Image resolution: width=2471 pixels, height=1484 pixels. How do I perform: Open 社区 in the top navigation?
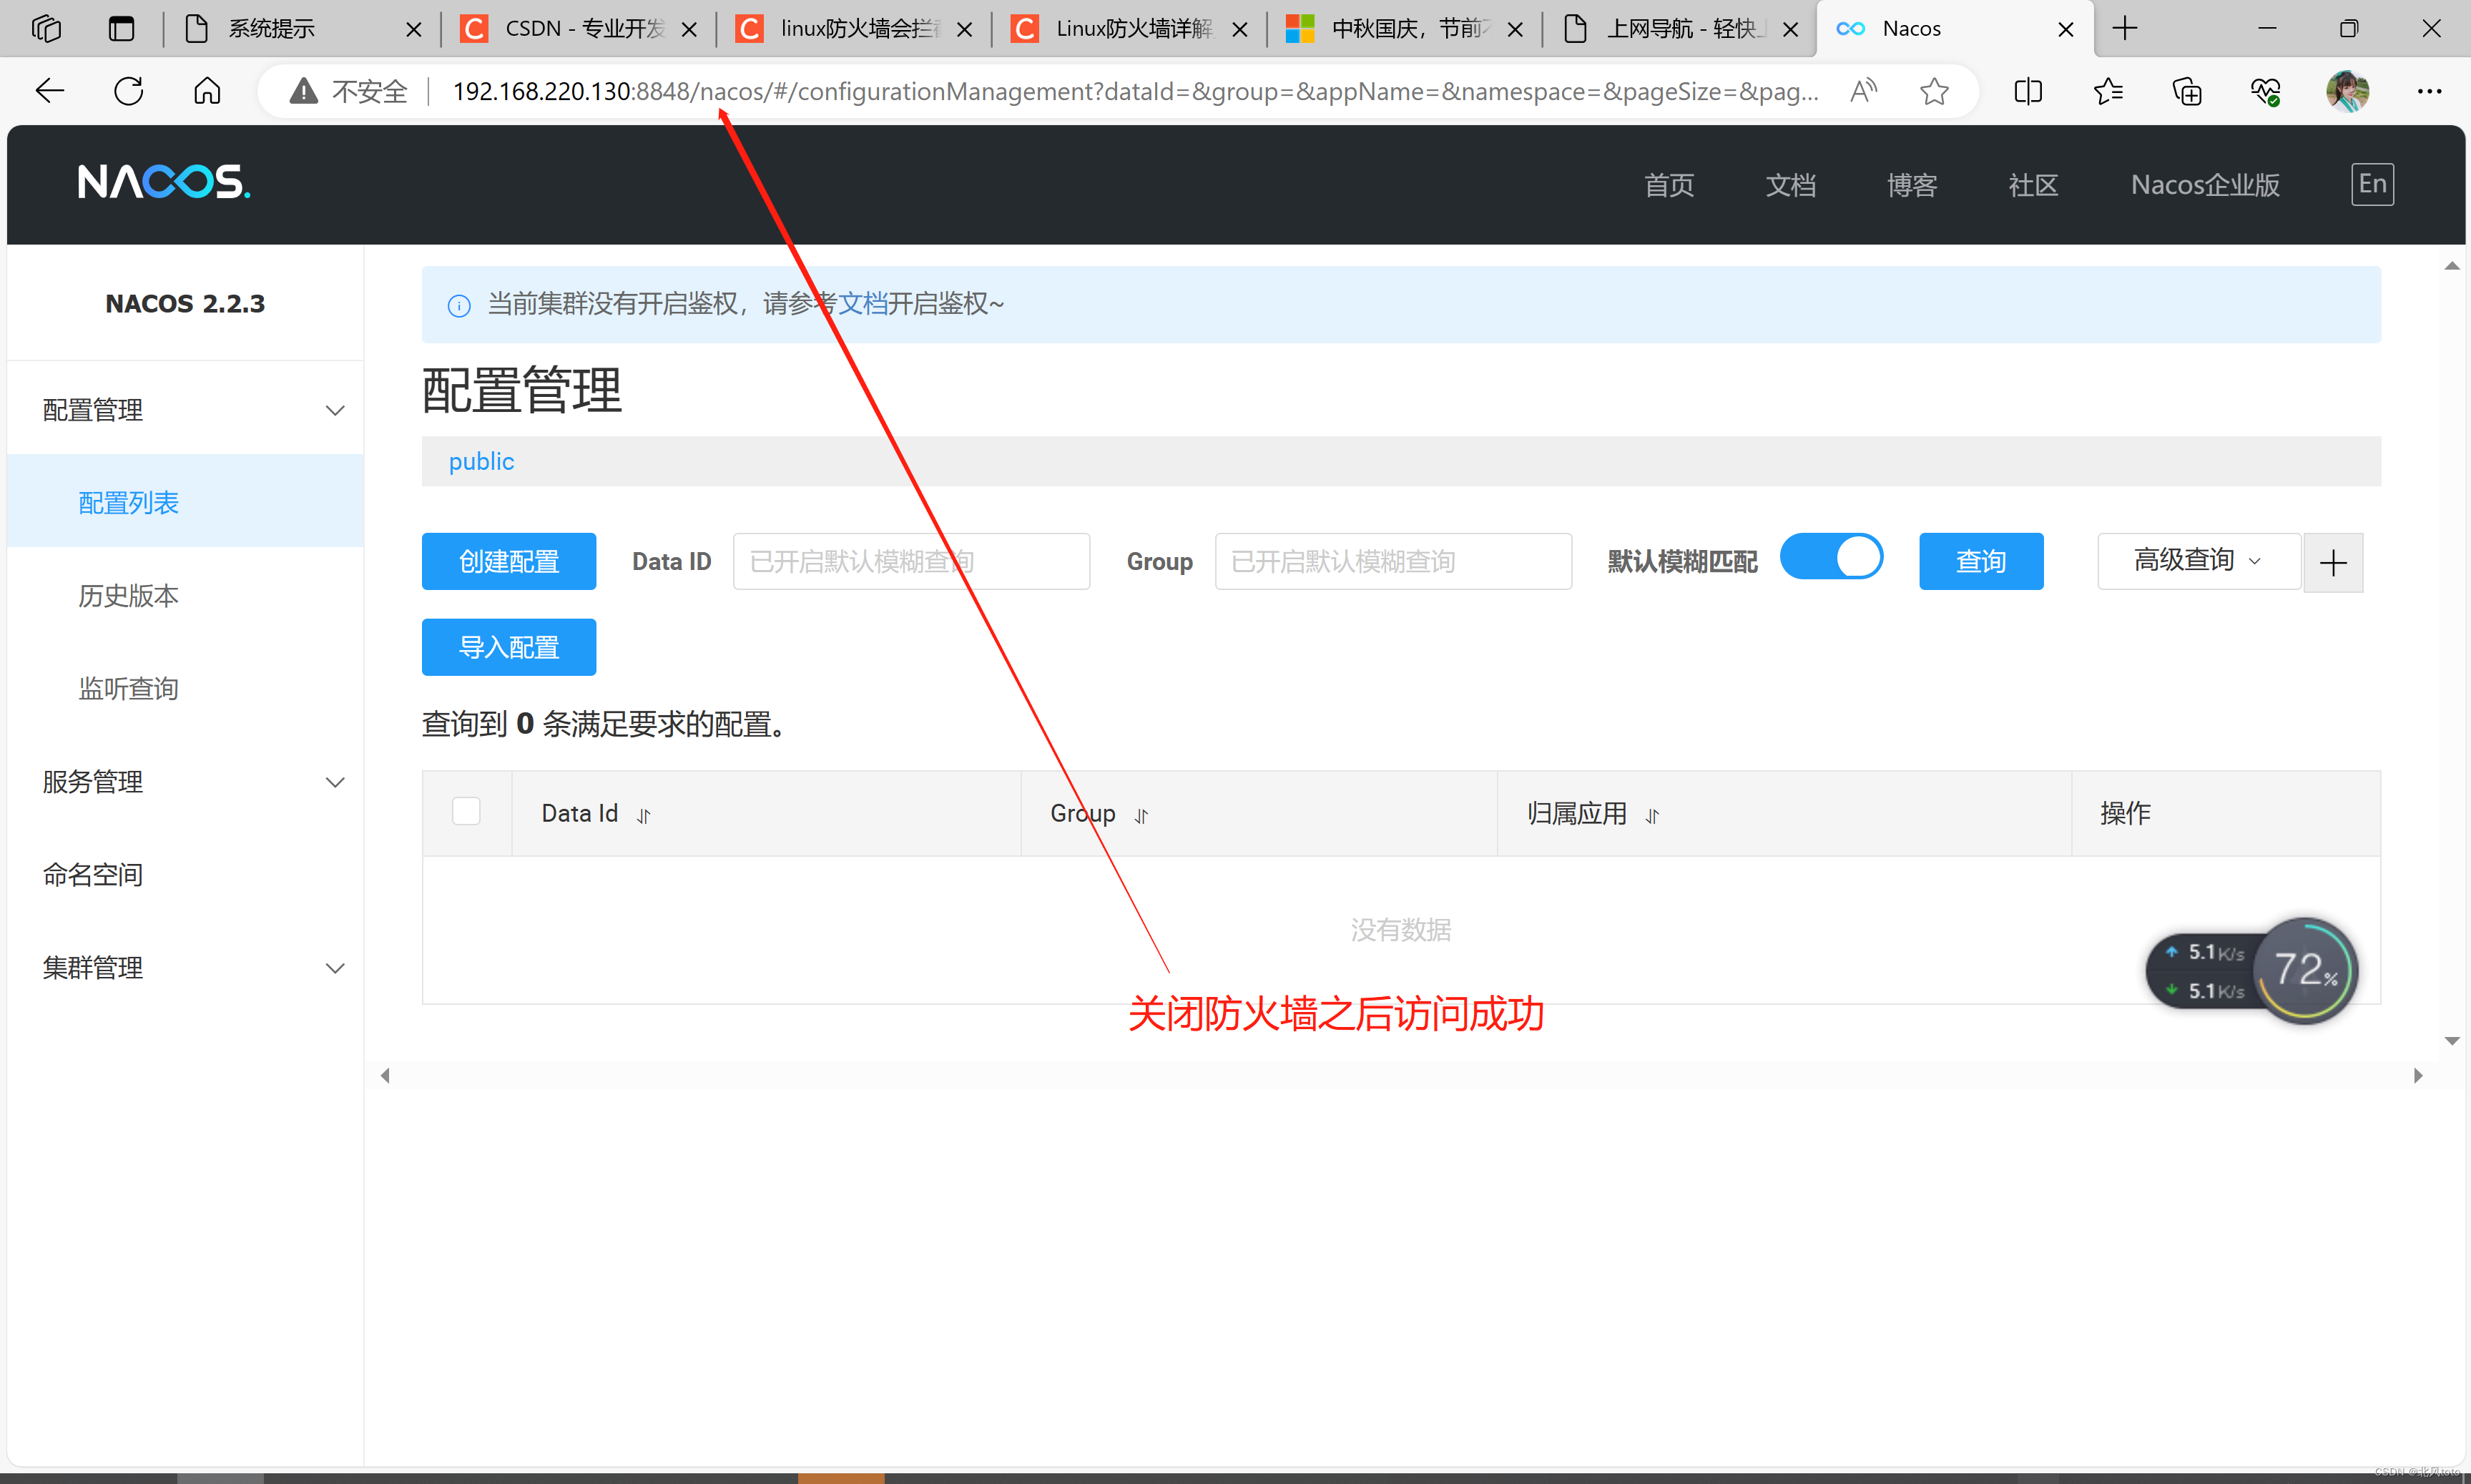pyautogui.click(x=2033, y=185)
